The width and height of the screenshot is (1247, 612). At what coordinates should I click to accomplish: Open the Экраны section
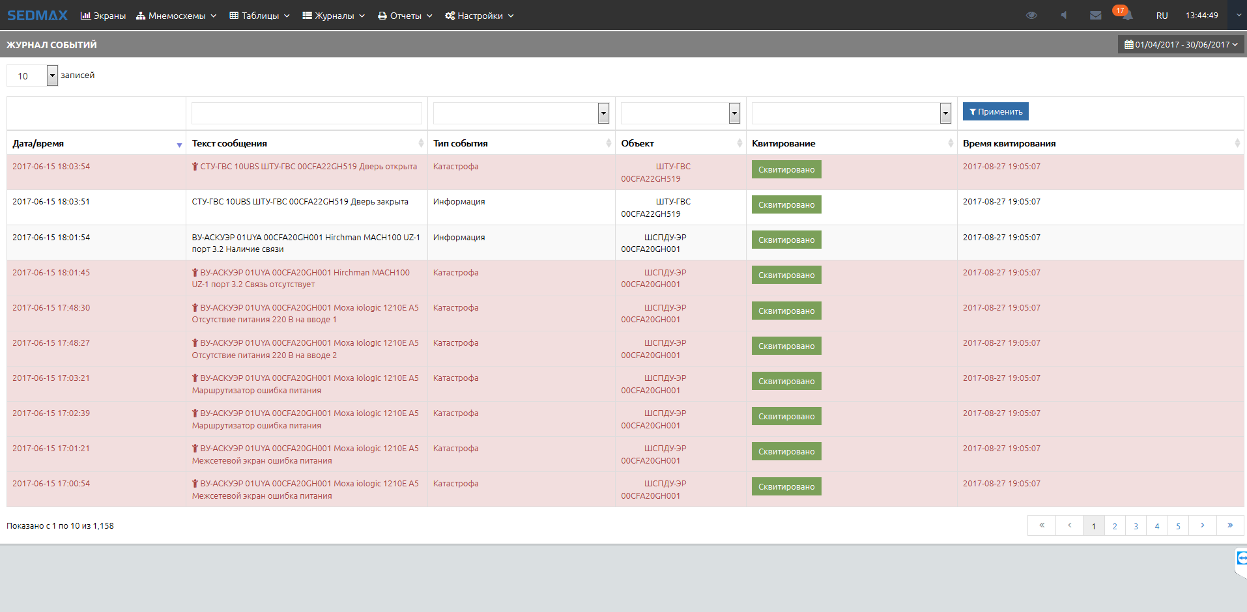pos(103,16)
